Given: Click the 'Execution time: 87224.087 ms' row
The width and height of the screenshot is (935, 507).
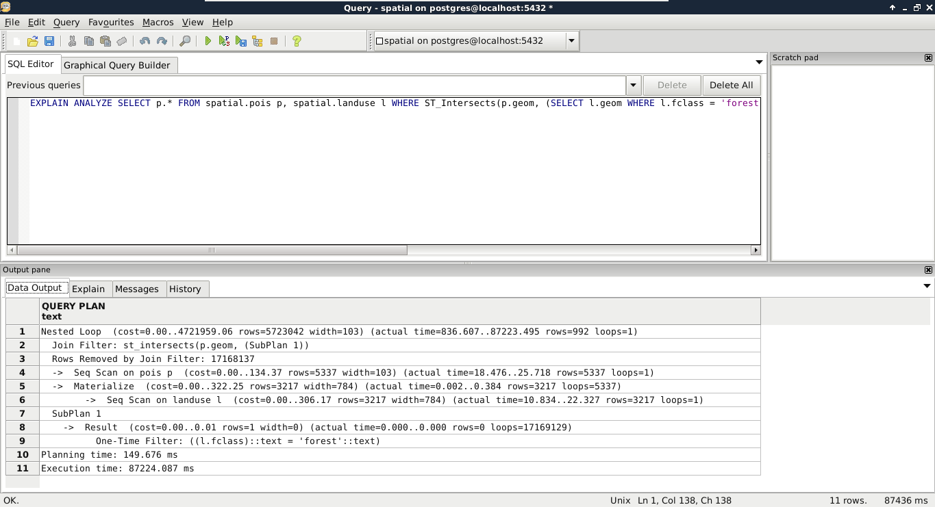Looking at the screenshot, I should [400, 469].
